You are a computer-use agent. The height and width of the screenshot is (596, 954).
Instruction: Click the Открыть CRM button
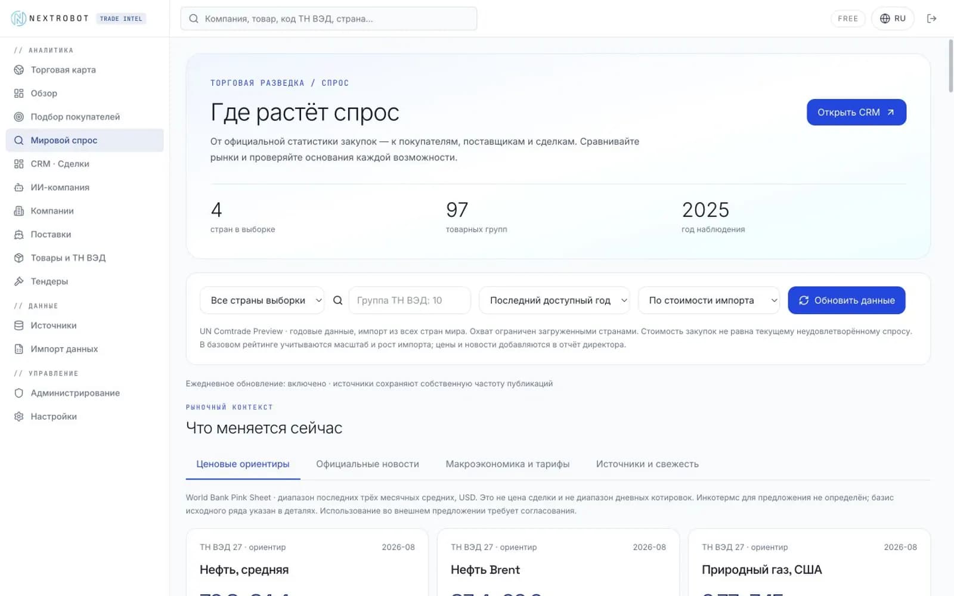856,112
